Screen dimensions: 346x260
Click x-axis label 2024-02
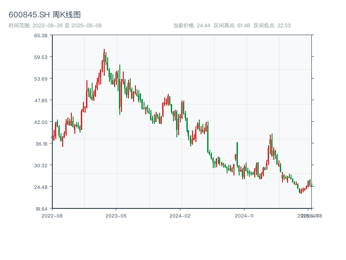click(180, 216)
